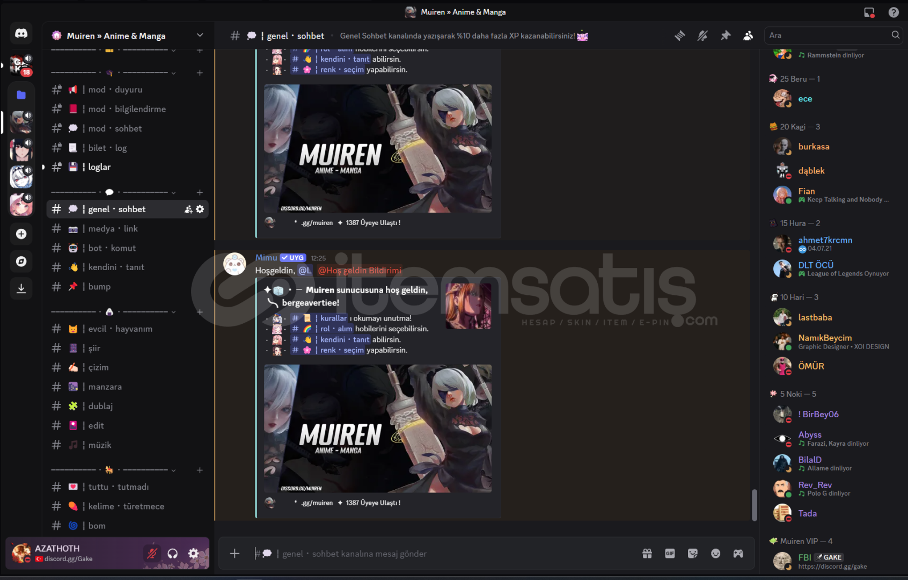Click the chat scrollbar thumb
This screenshot has width=908, height=580.
pyautogui.click(x=754, y=505)
